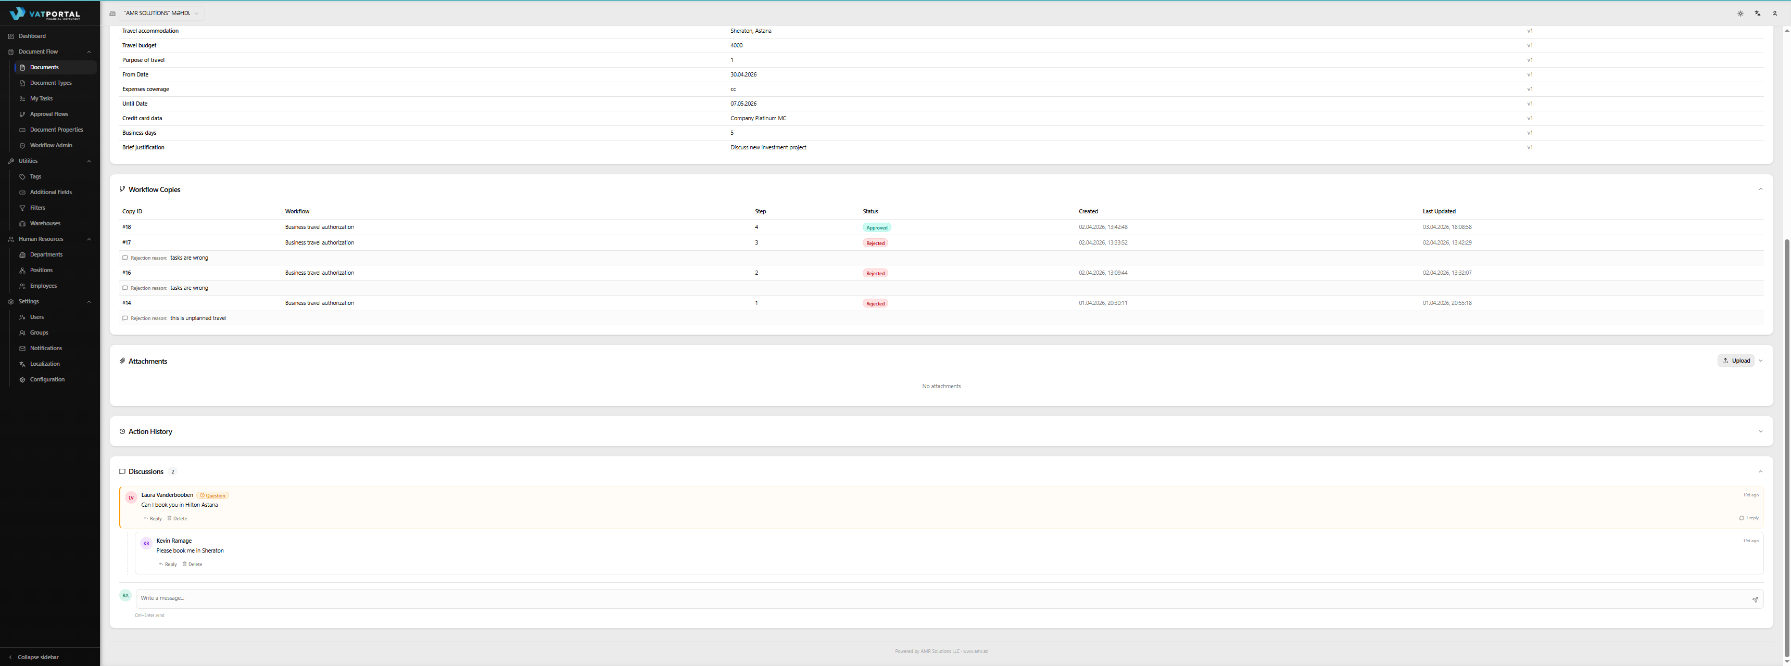This screenshot has width=1791, height=666.
Task: Expand the Action History section
Action: (1760, 431)
